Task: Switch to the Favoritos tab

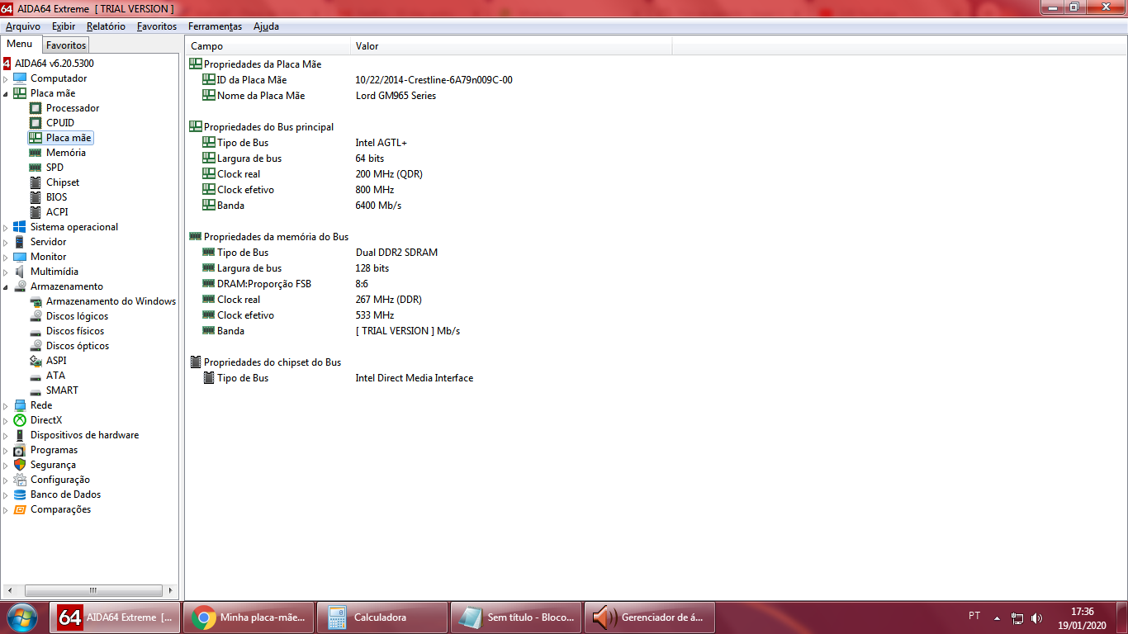Action: [x=65, y=45]
